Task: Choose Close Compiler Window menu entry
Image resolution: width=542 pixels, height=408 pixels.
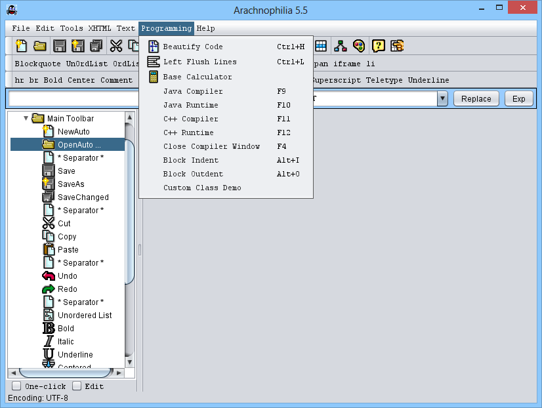Action: tap(226, 146)
